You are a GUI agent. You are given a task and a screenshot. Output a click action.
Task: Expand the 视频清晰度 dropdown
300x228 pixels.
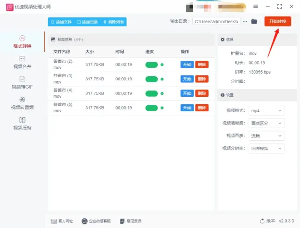[x=267, y=123]
